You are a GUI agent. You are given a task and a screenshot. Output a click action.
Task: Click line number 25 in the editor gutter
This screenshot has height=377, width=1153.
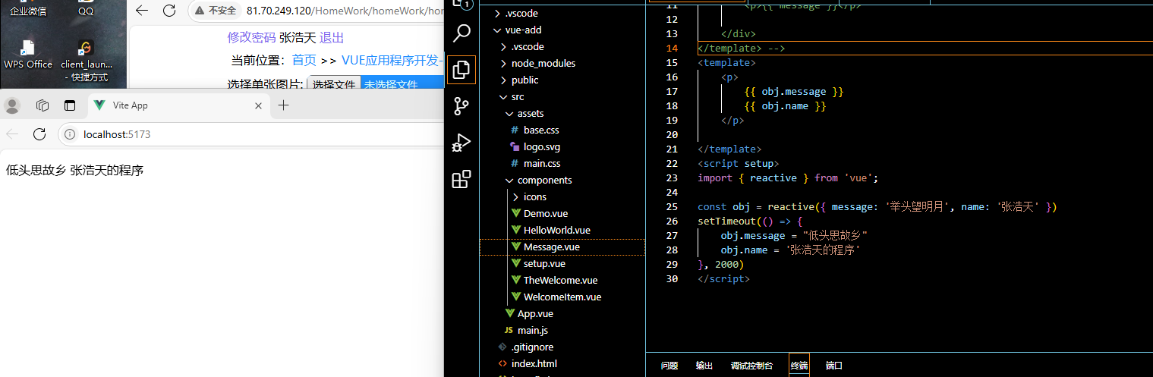pos(671,207)
